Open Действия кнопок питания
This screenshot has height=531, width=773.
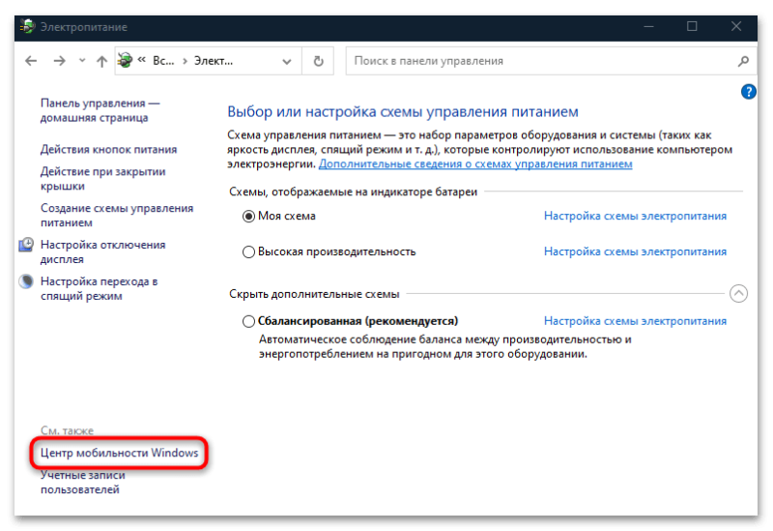[108, 149]
